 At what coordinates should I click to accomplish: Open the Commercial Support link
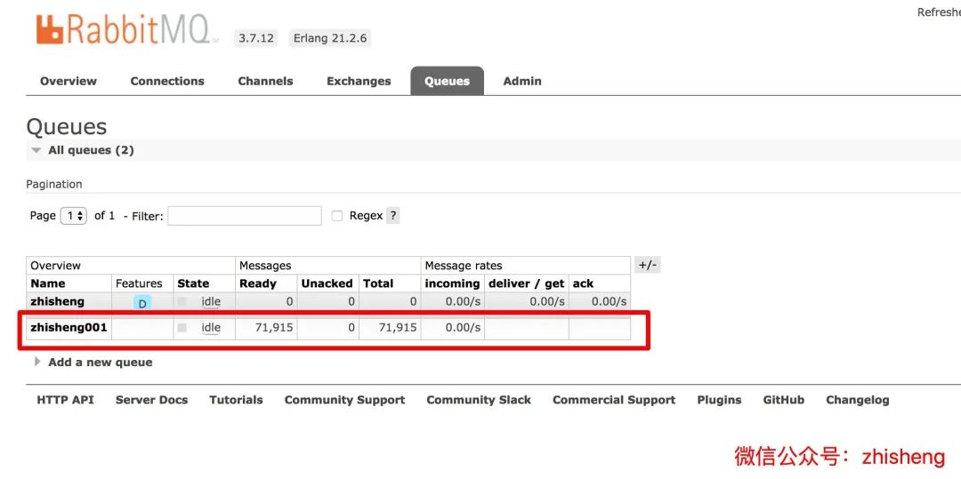614,400
